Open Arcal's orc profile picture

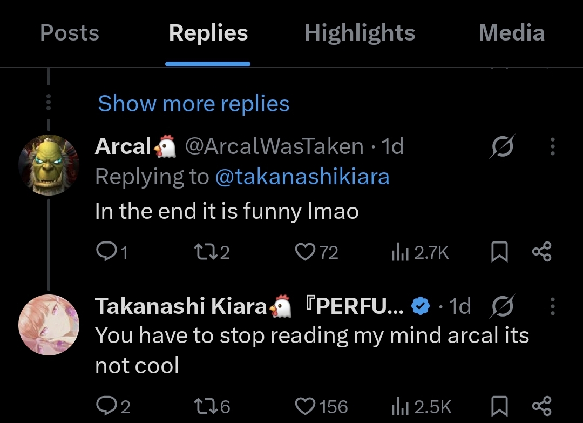coord(49,164)
